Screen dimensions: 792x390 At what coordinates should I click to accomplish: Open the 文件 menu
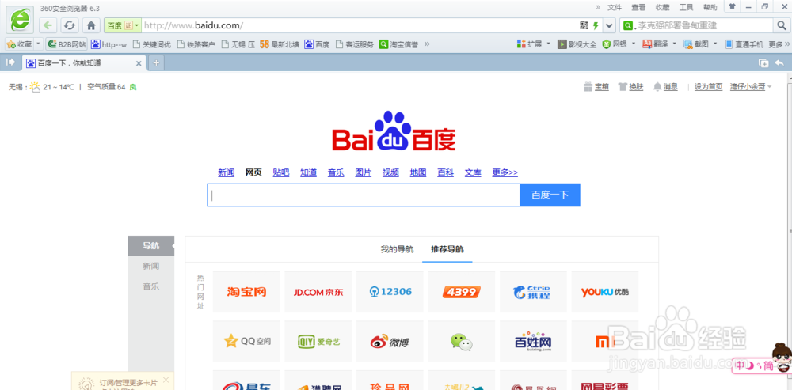615,7
